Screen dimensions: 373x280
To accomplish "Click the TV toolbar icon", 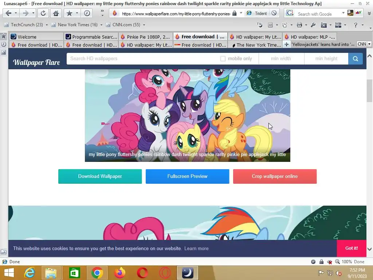I will point(259,25).
